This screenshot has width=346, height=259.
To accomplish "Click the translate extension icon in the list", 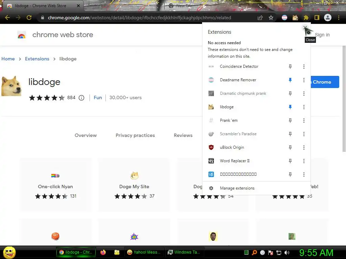I will [211, 174].
